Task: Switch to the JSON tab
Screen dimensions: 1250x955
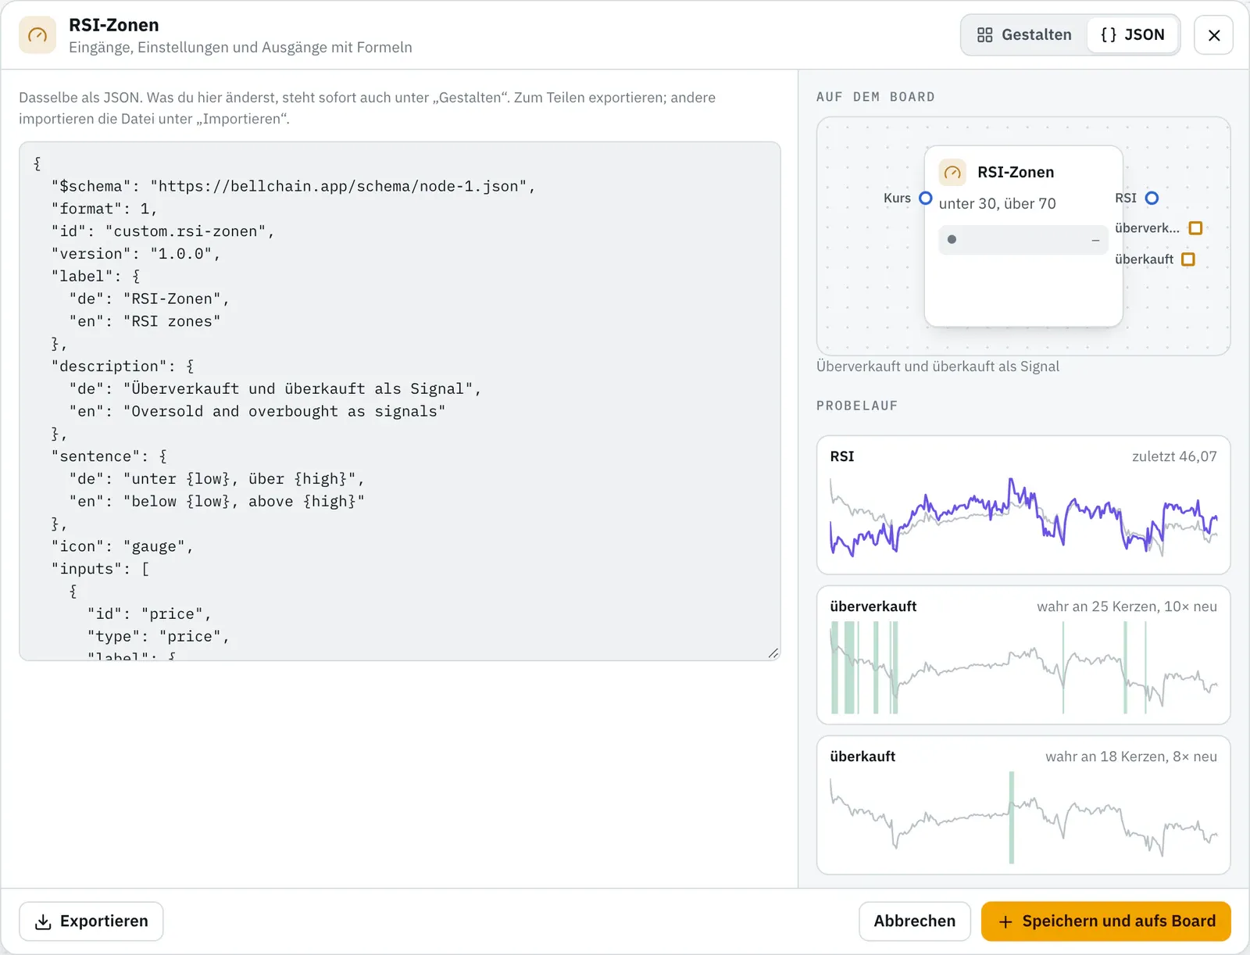Action: [x=1132, y=35]
